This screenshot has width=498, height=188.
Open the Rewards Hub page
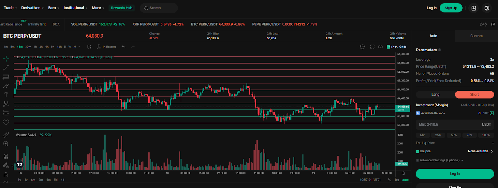pos(122,8)
